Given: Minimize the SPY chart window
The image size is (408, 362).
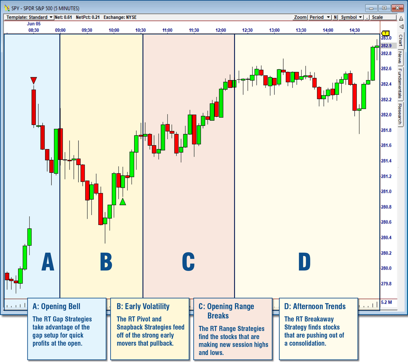Looking at the screenshot, I should 371,8.
